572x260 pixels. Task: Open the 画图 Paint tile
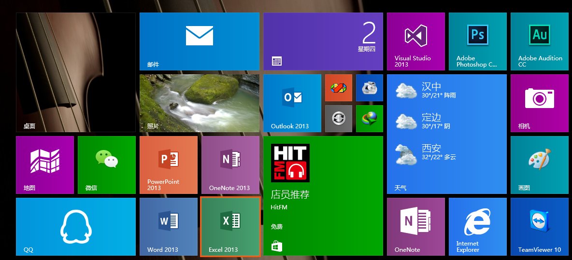point(540,165)
